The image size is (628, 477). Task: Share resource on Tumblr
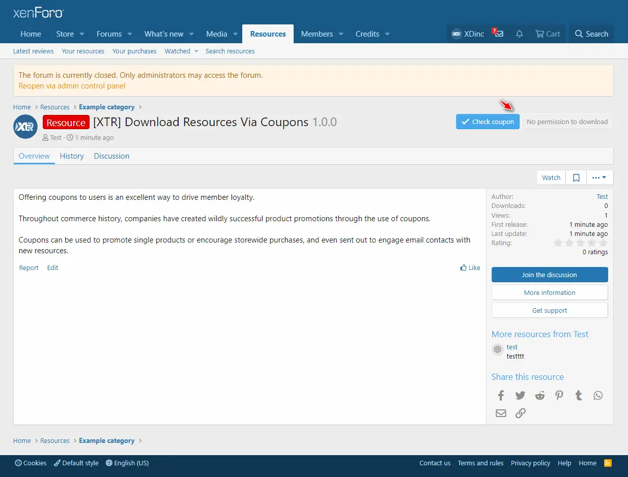579,395
